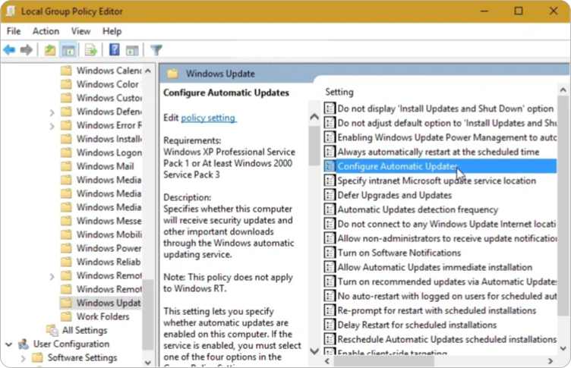Open the 'policy setting' edit link
The image size is (571, 368).
[208, 118]
